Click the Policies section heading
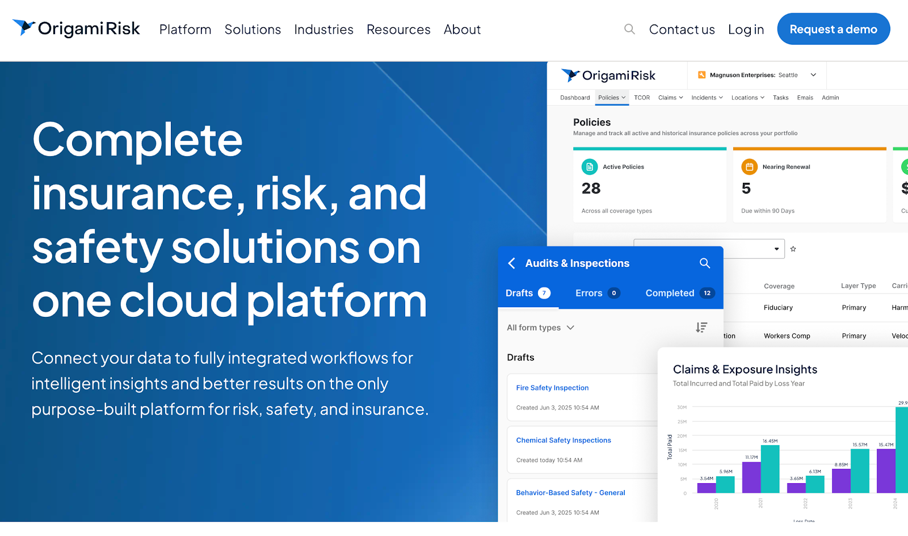 592,122
